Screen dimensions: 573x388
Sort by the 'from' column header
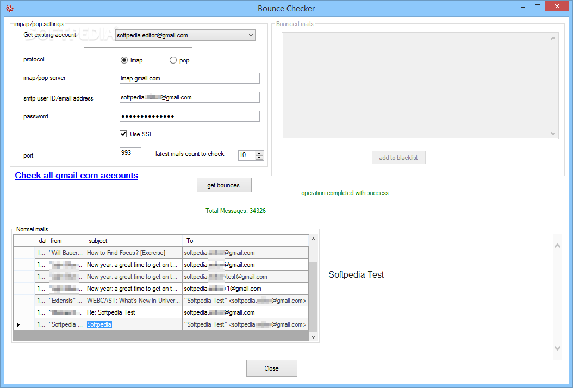click(66, 241)
